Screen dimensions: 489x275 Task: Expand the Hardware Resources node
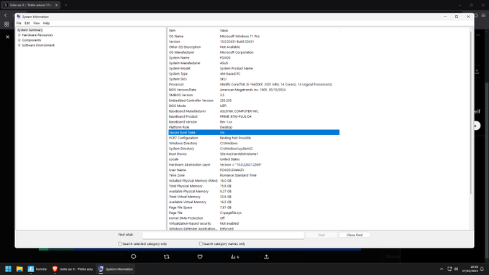[x=19, y=35]
